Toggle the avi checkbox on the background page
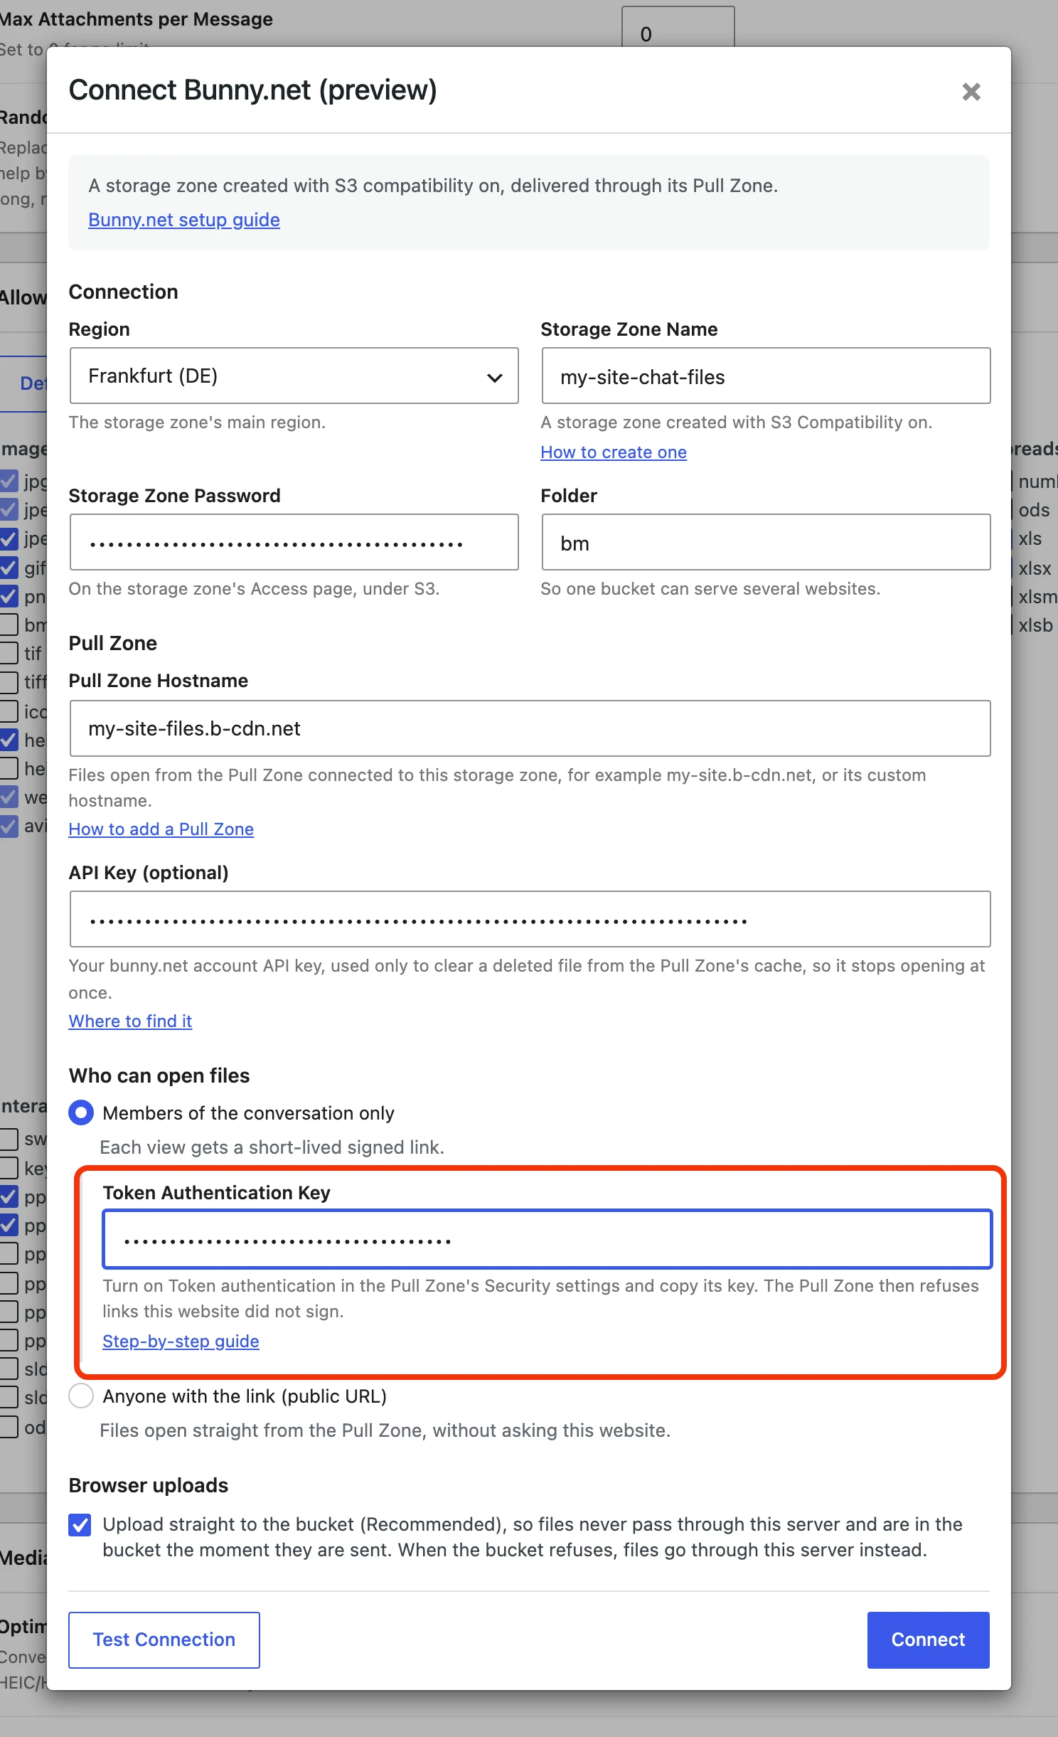The width and height of the screenshot is (1058, 1737). coord(9,826)
